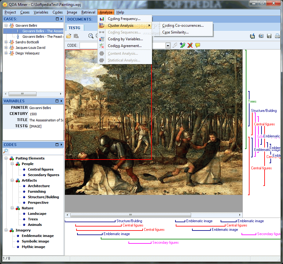Select the Central figures code
This screenshot has width=283, height=264.
[x=41, y=169]
